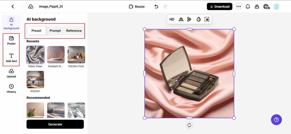The image size is (291, 134).
Task: Open notifications bell
Action: 248,7
